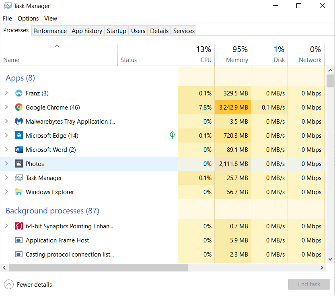Expand the Google Chrome process group
Image resolution: width=335 pixels, height=296 pixels.
coord(6,107)
